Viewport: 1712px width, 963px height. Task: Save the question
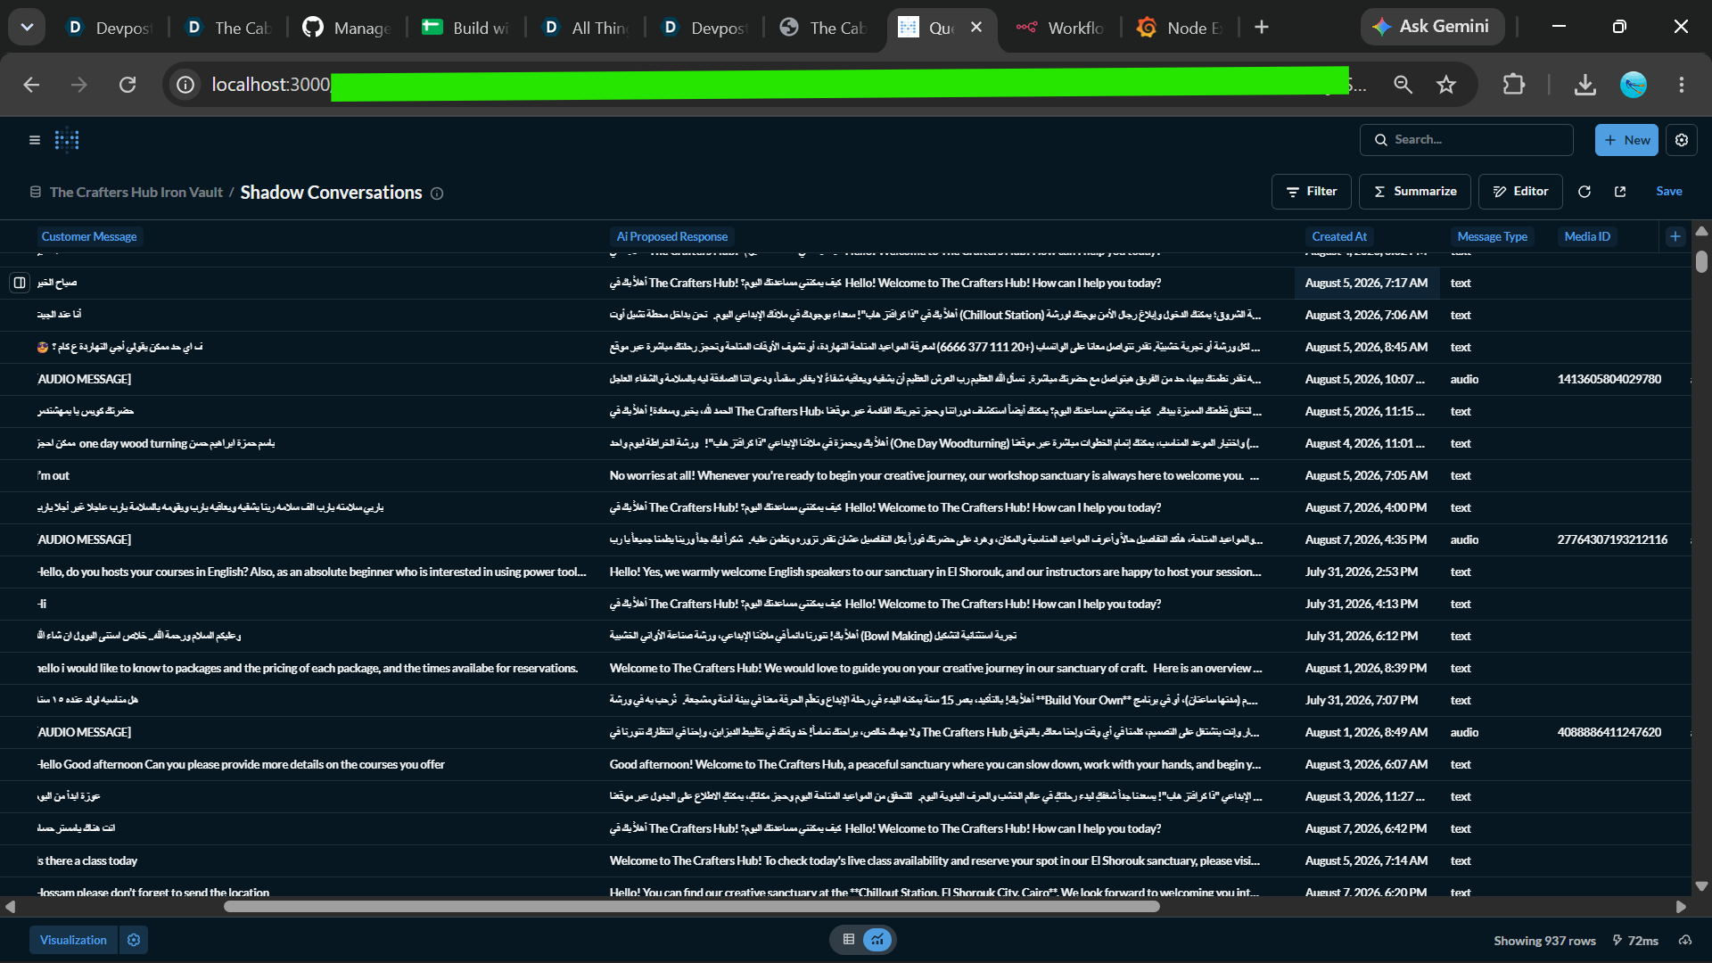click(1669, 192)
